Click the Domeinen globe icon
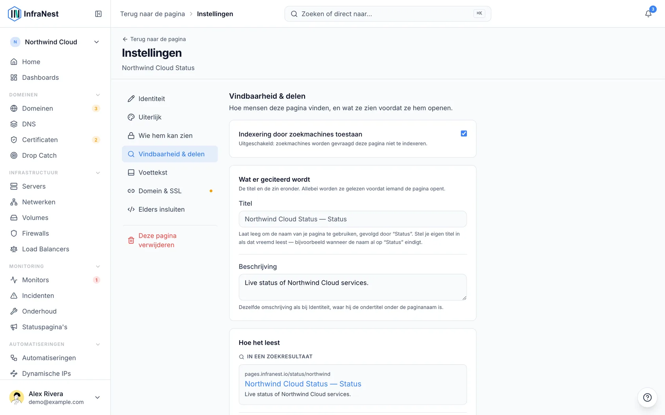Image resolution: width=665 pixels, height=415 pixels. pos(14,108)
